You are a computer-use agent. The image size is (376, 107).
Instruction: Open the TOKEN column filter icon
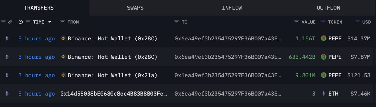point(323,22)
